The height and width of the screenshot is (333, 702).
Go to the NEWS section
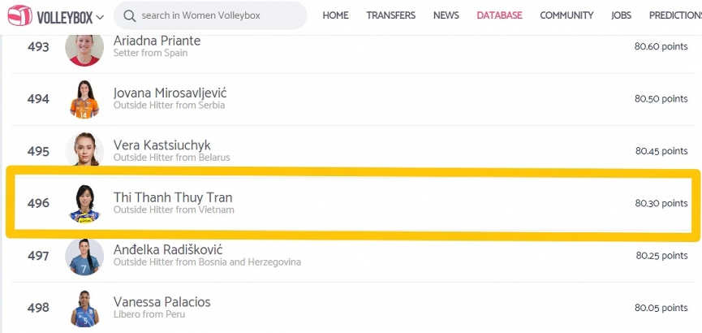pos(446,15)
